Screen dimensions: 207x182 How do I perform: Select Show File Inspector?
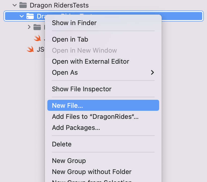pyautogui.click(x=82, y=89)
